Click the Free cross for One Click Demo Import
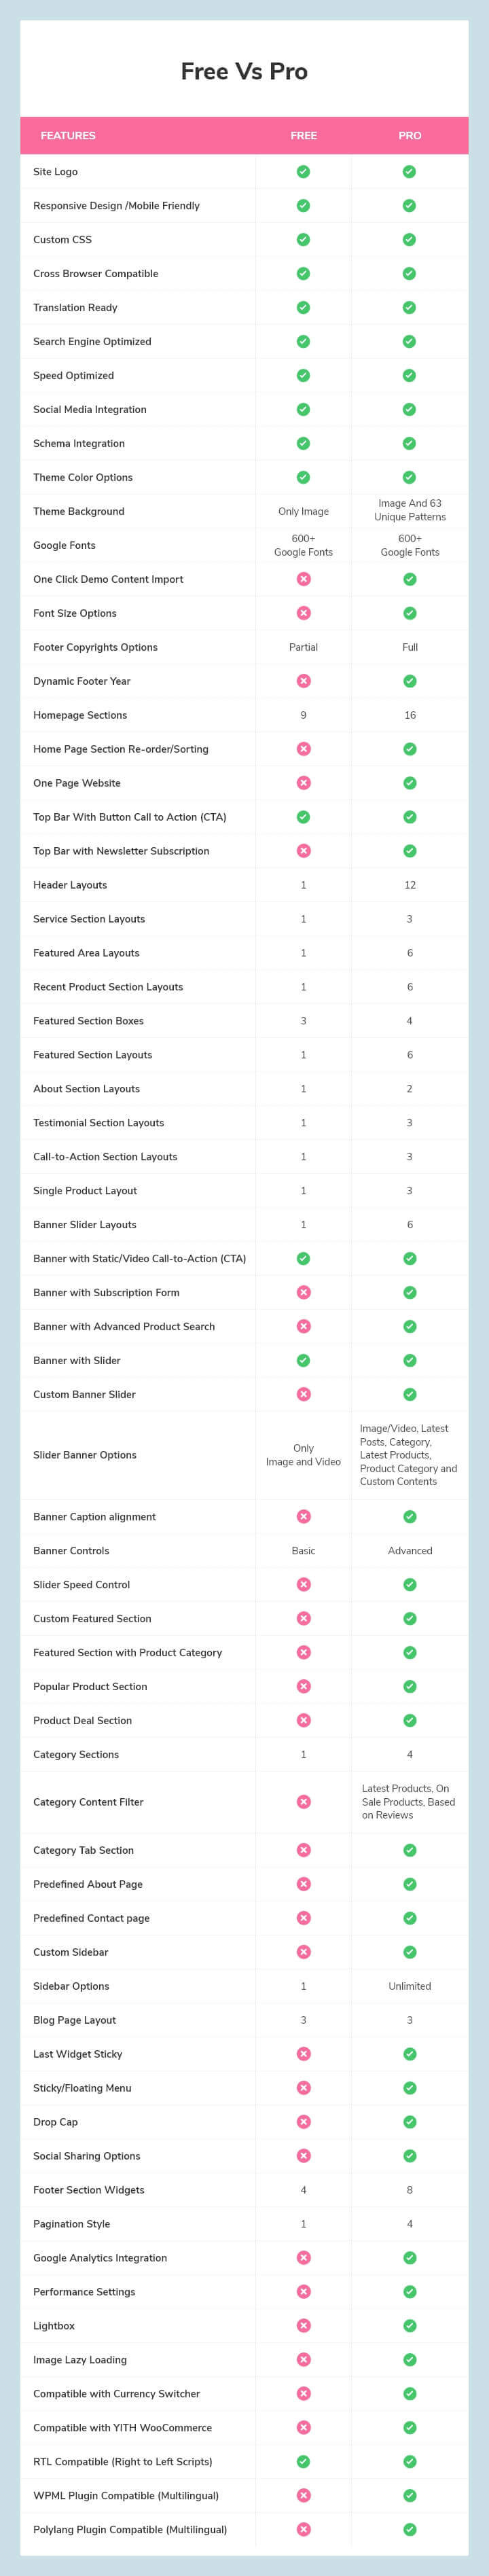489x2576 pixels. (x=303, y=579)
